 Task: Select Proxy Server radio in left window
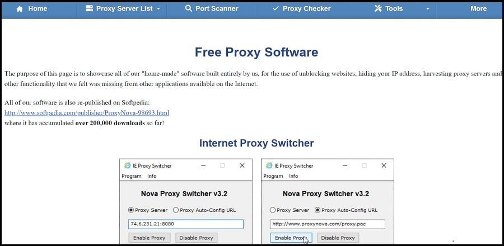[131, 210]
